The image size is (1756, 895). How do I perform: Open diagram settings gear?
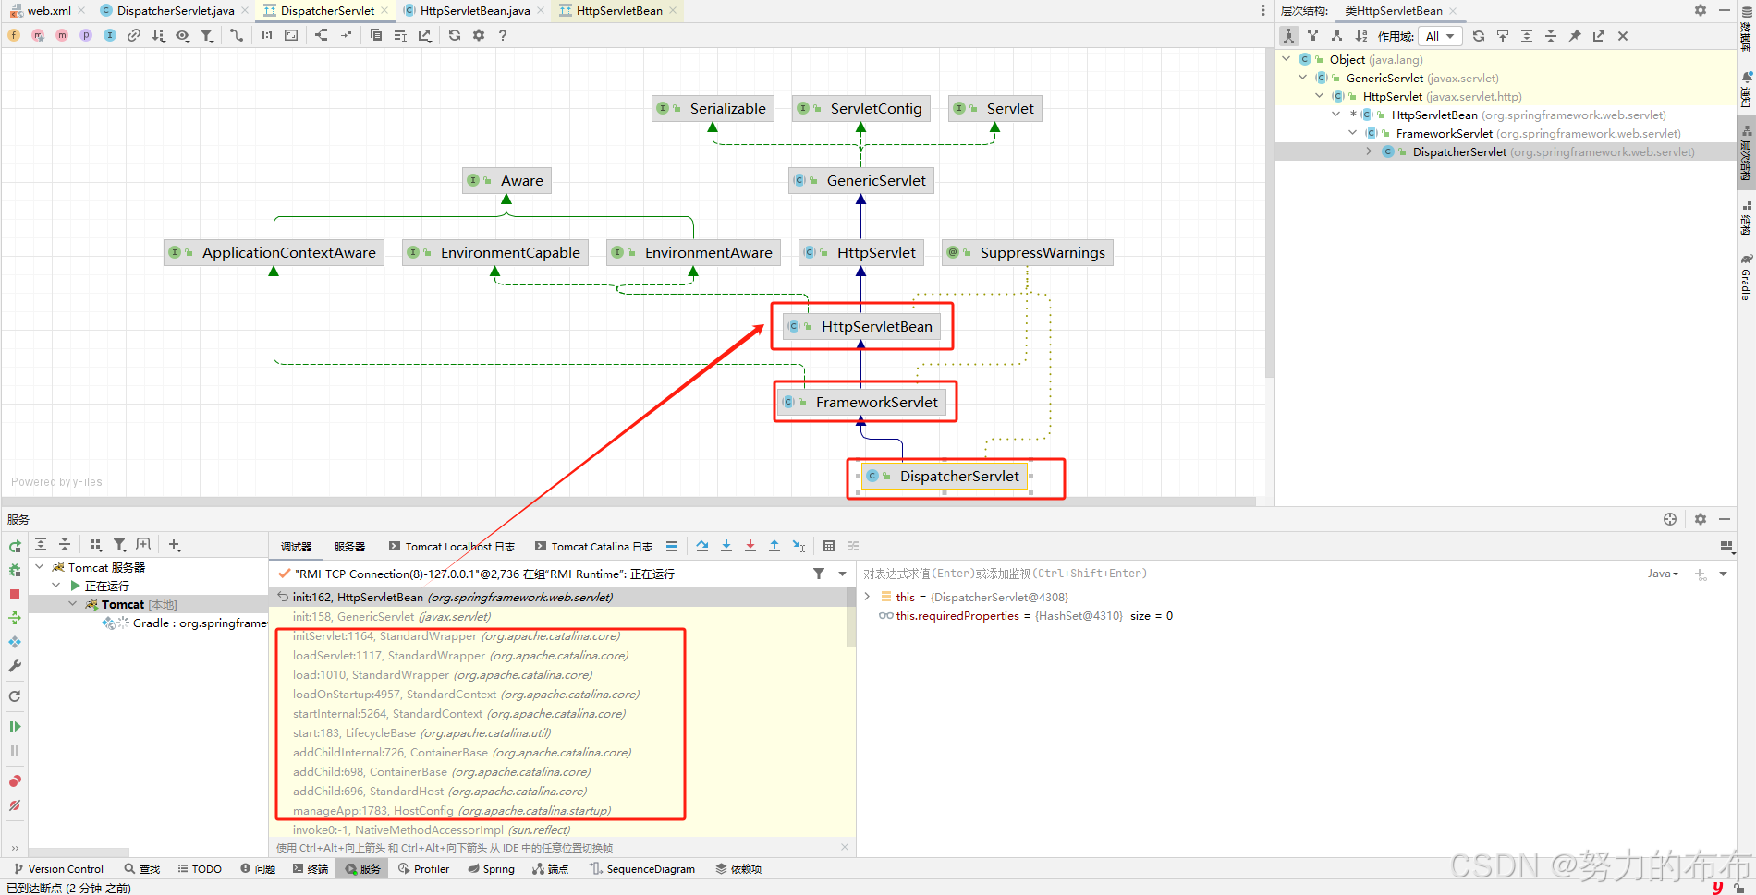[x=479, y=35]
